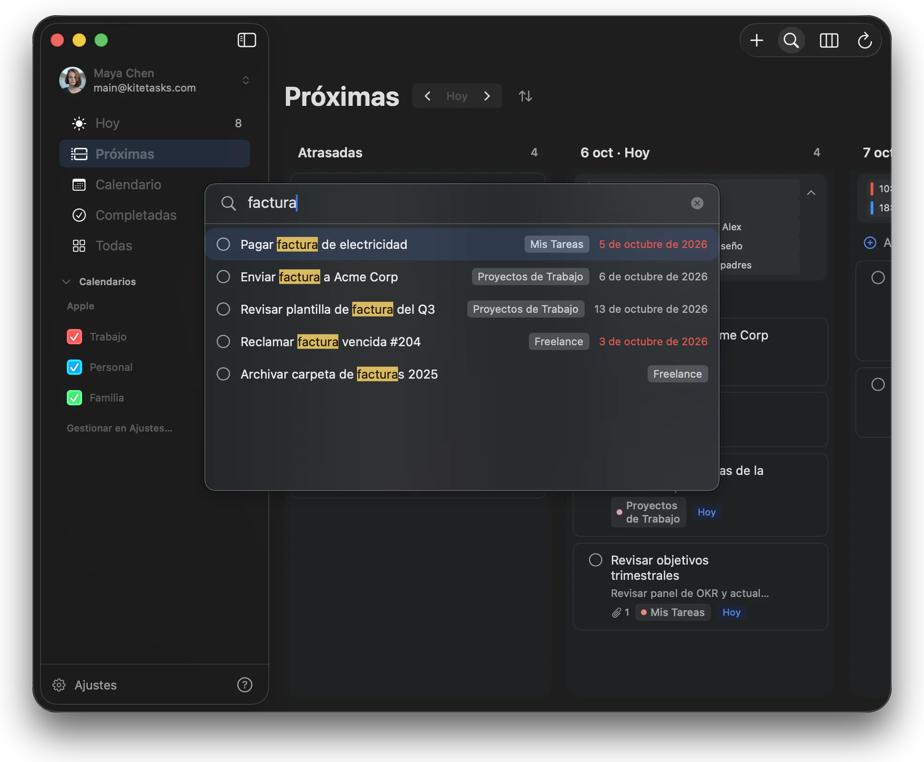Click the plus icon to add task
The image size is (924, 762).
(756, 41)
